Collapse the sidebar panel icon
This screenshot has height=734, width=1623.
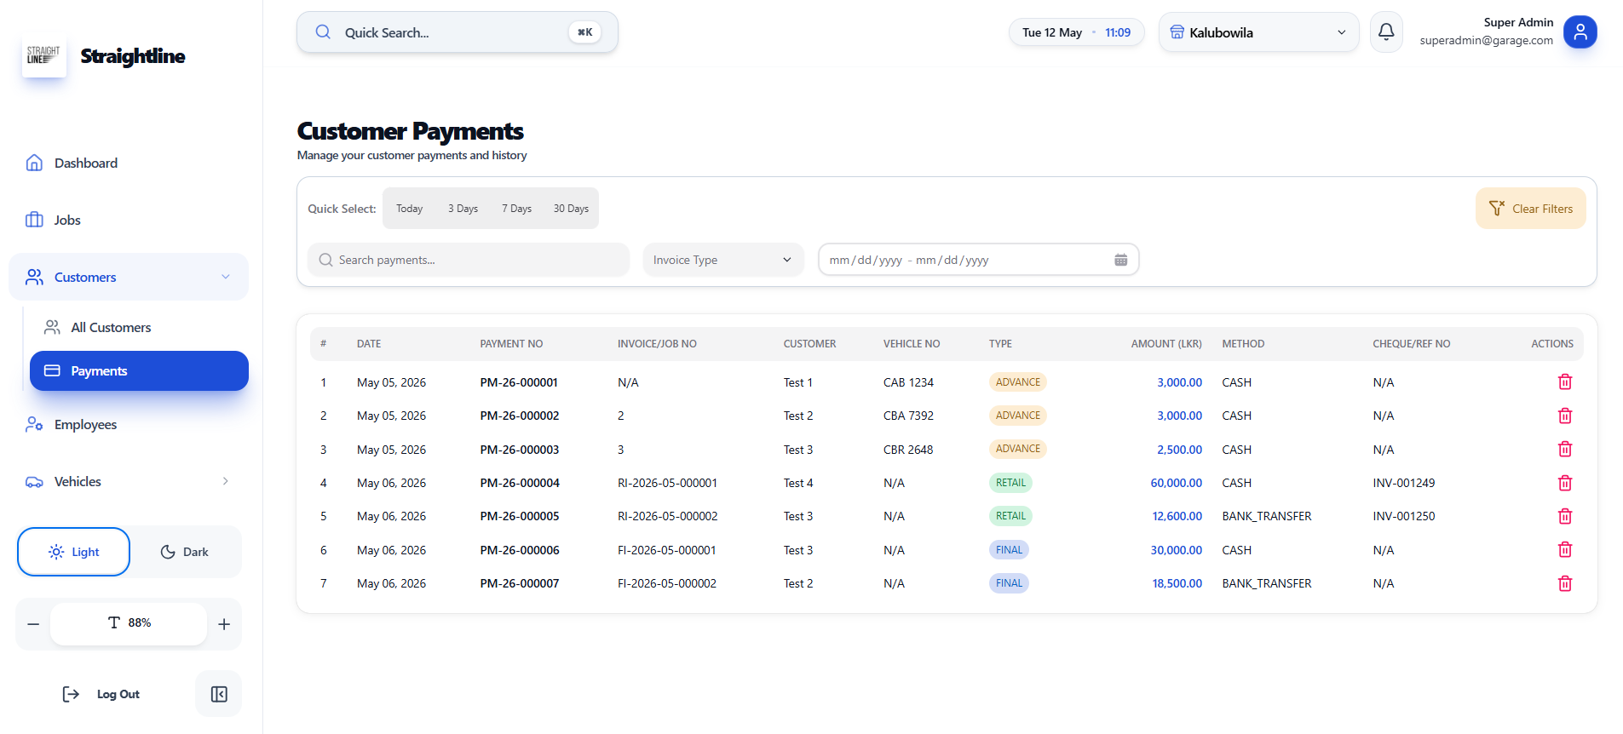click(219, 694)
